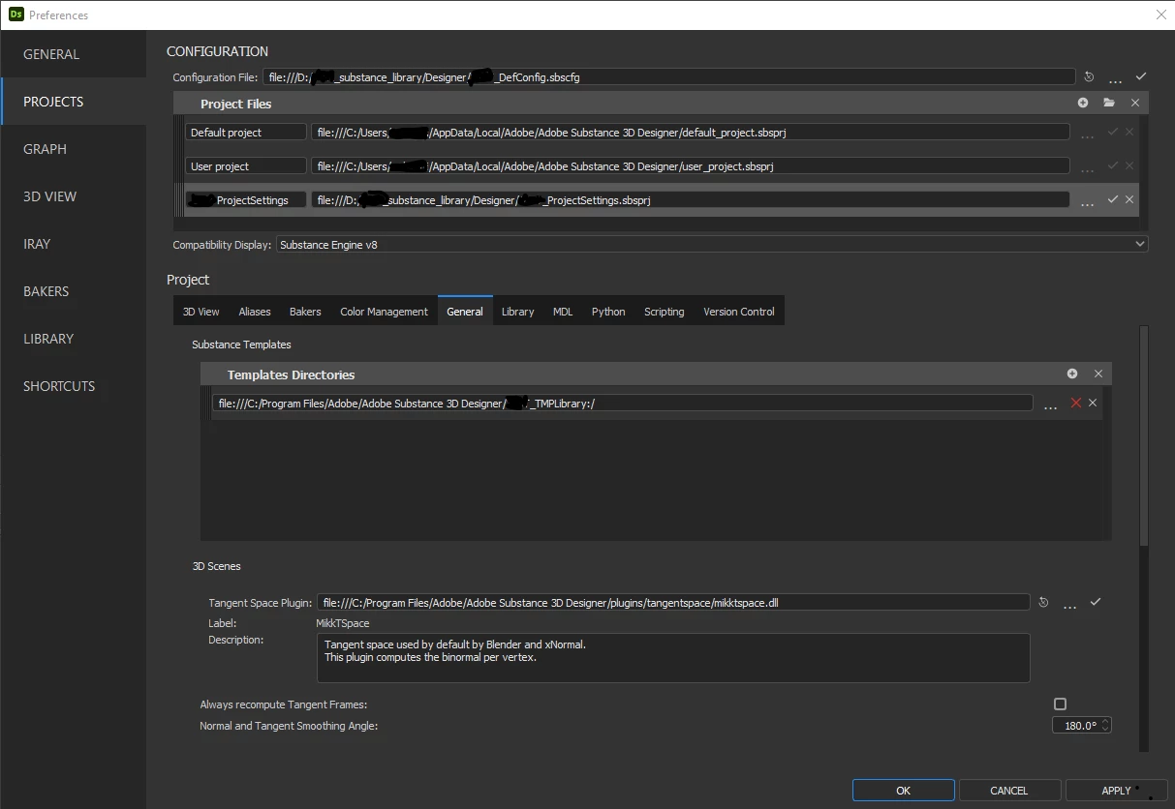Click the Project settings vertical scrollbar

[x=1144, y=435]
